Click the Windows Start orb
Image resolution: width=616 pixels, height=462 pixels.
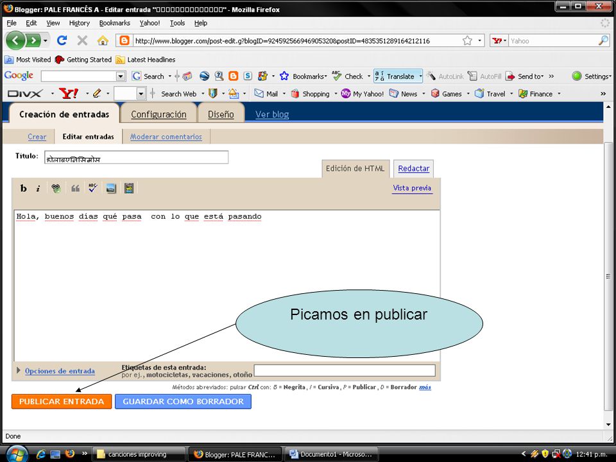[x=17, y=455]
